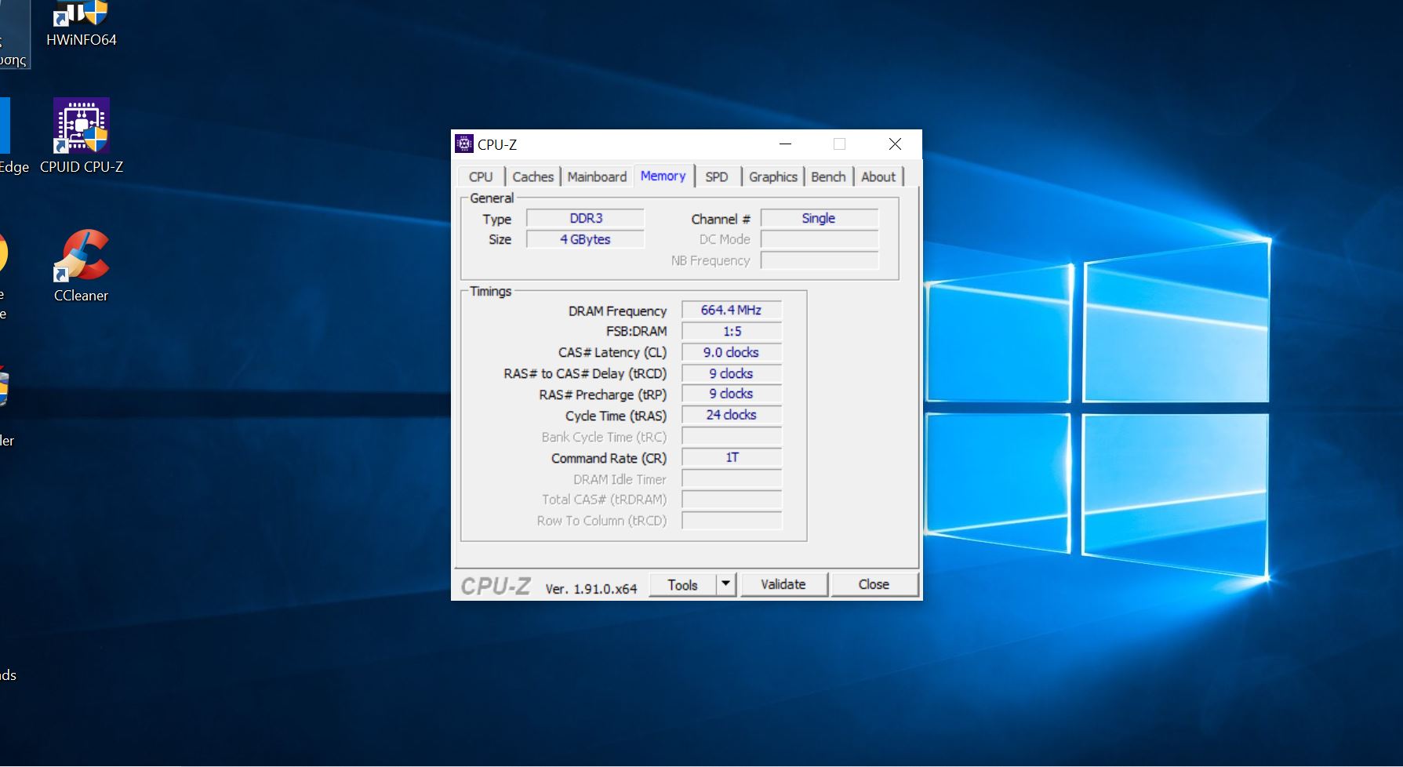Viewport: 1403px width, 767px height.
Task: Minimize the CPU-Z window
Action: [x=785, y=144]
